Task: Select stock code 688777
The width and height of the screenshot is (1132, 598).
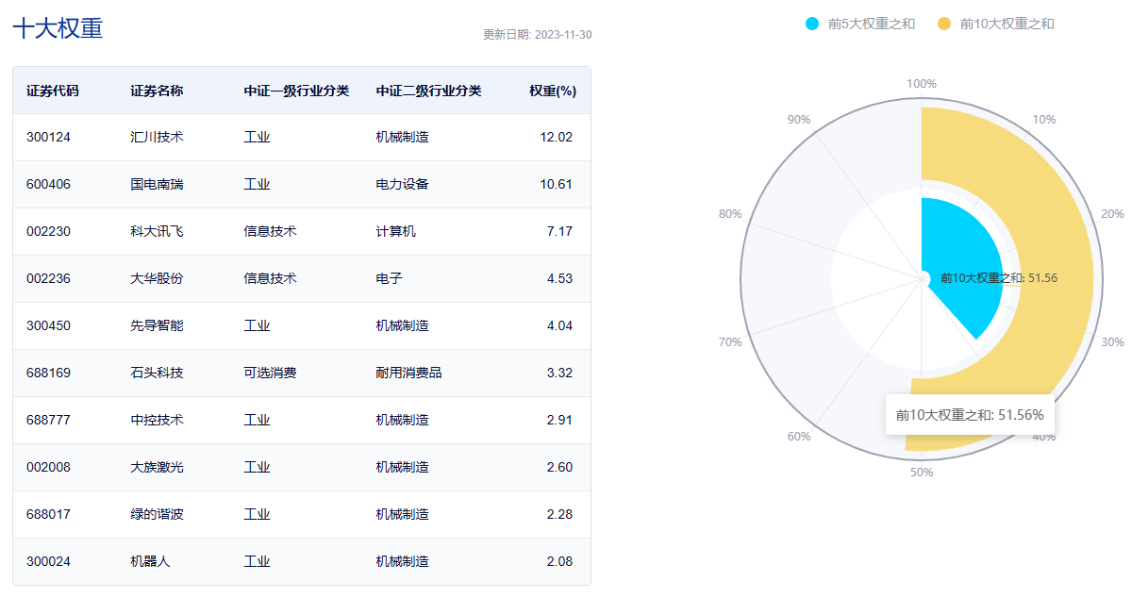Action: [x=48, y=420]
